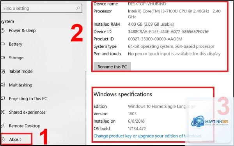This screenshot has width=234, height=146.
Task: Open Tablet mode settings
Action: click(21, 71)
